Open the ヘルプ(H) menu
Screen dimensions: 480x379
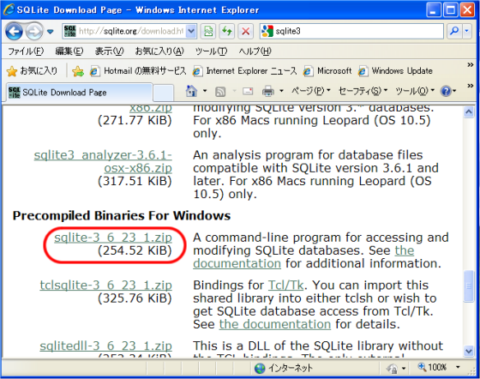255,51
